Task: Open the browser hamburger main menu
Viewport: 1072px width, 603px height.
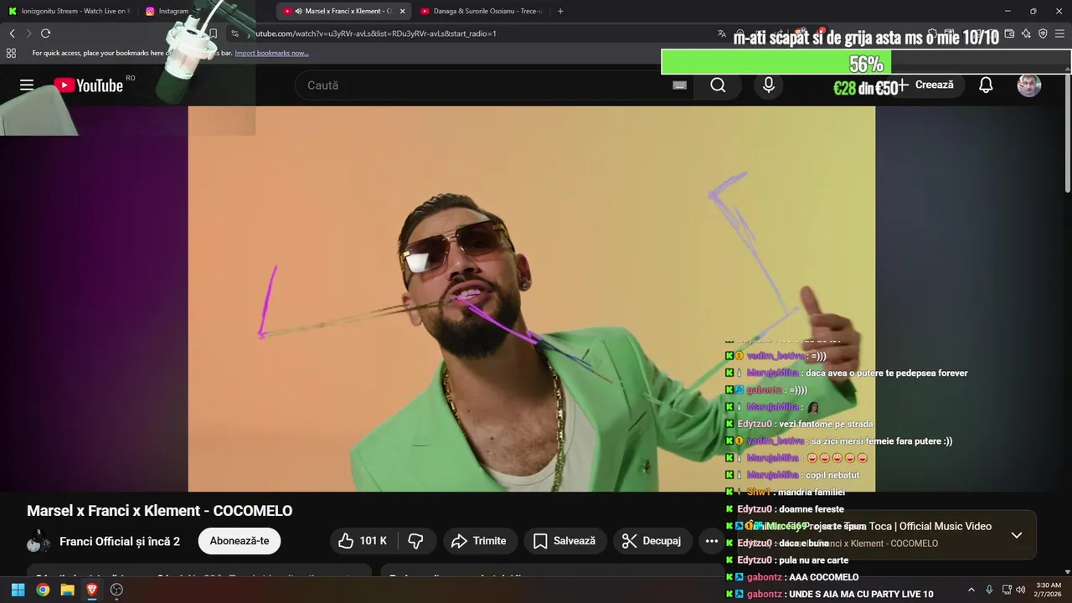Action: pos(1059,33)
